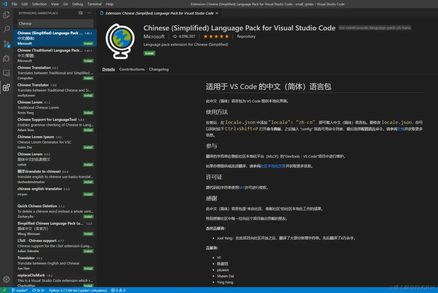Open the MIT license link

[241, 188]
